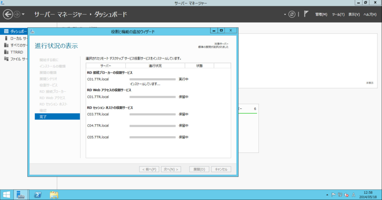Image resolution: width=382 pixels, height=200 pixels.
Task: Click the 状態 column header
Action: [199, 66]
